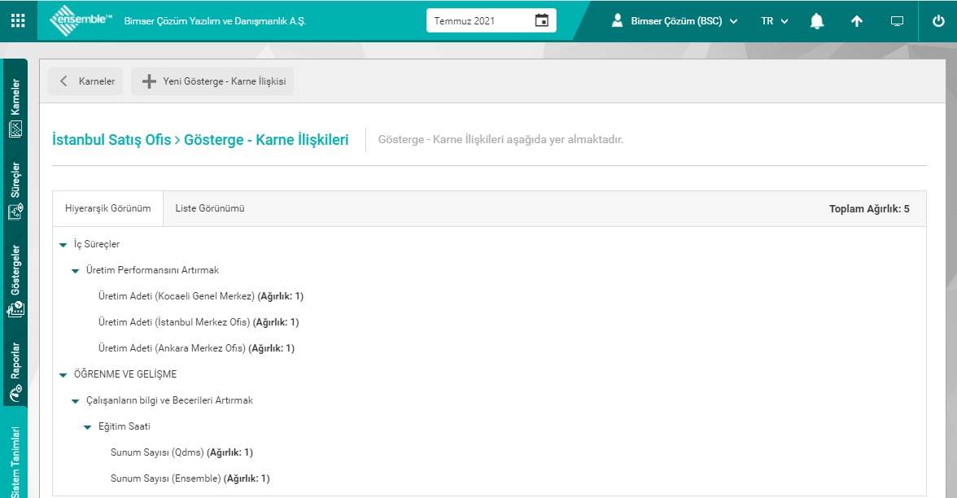Click the Üretim Performansını Artırmak label

pyautogui.click(x=152, y=270)
